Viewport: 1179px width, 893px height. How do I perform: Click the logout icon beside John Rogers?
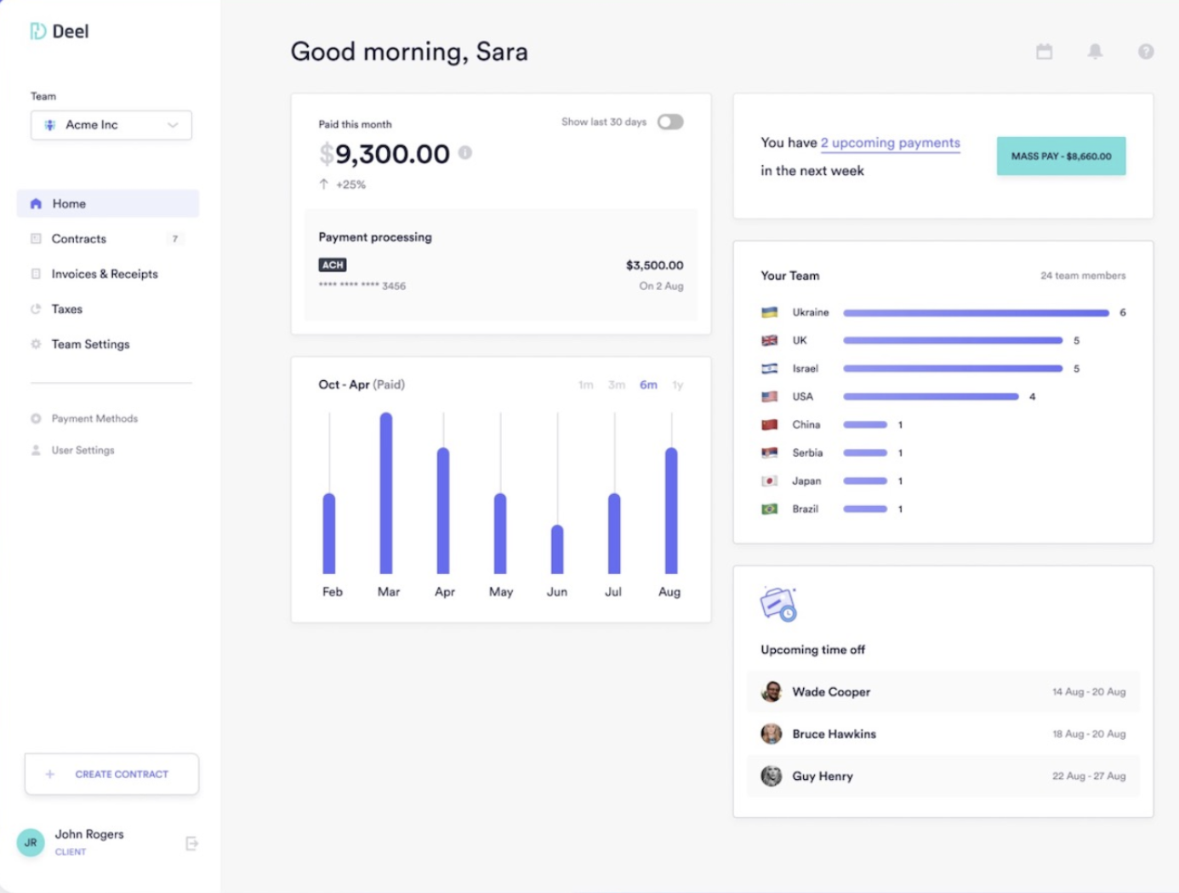pyautogui.click(x=191, y=843)
